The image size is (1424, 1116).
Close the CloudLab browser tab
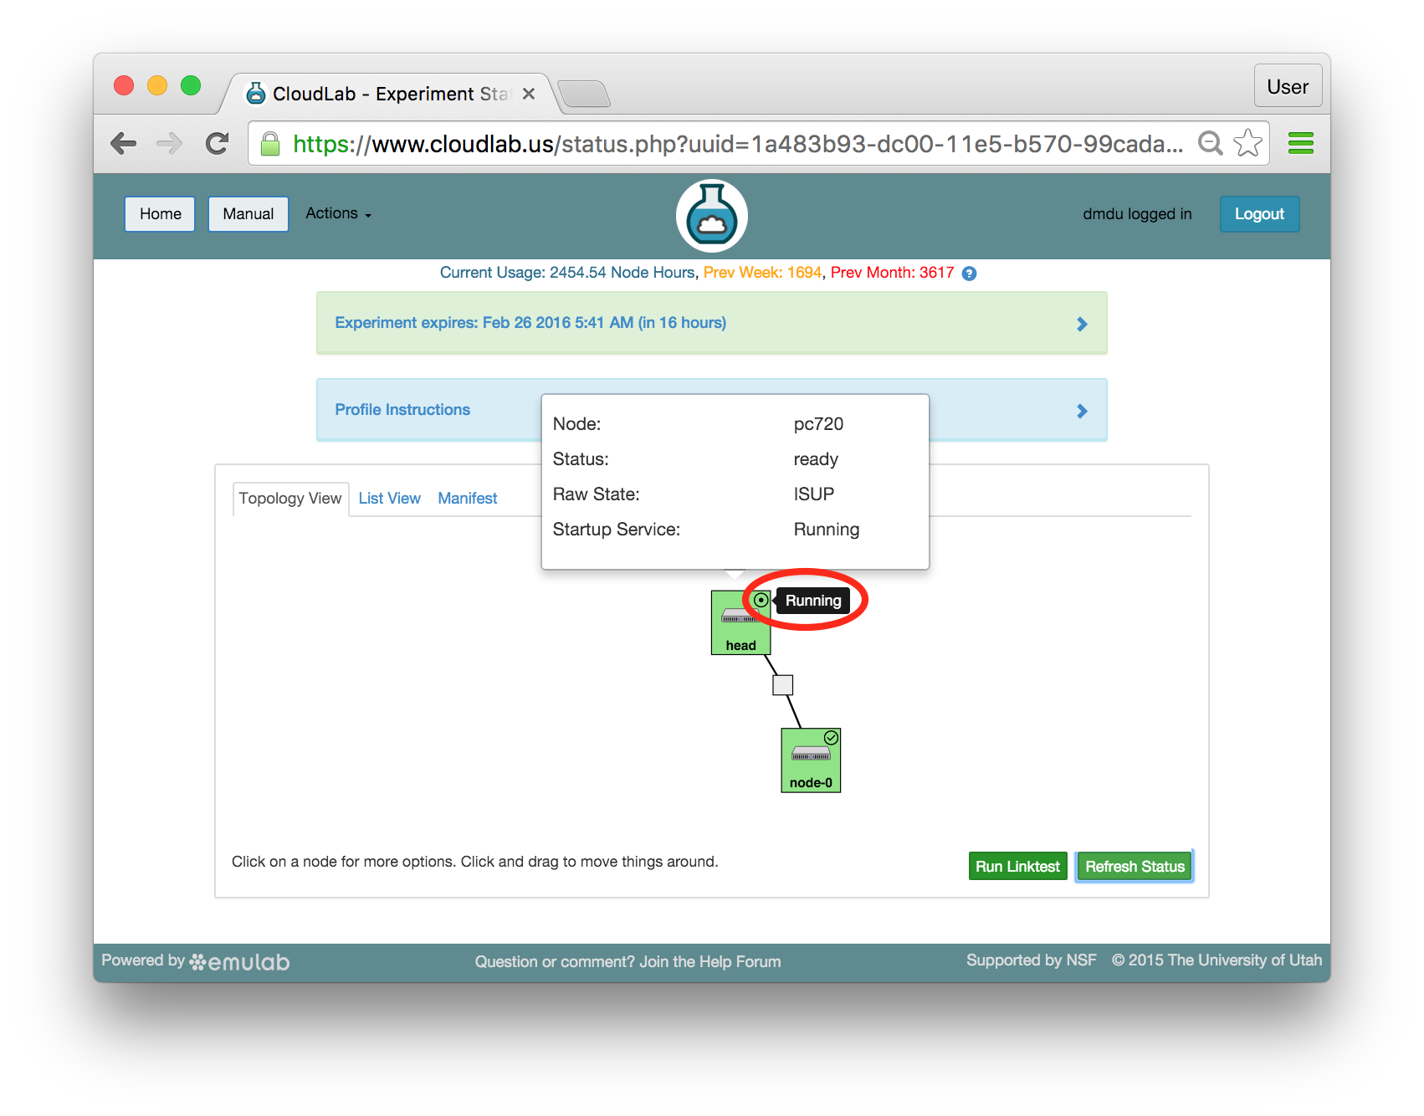coord(529,94)
